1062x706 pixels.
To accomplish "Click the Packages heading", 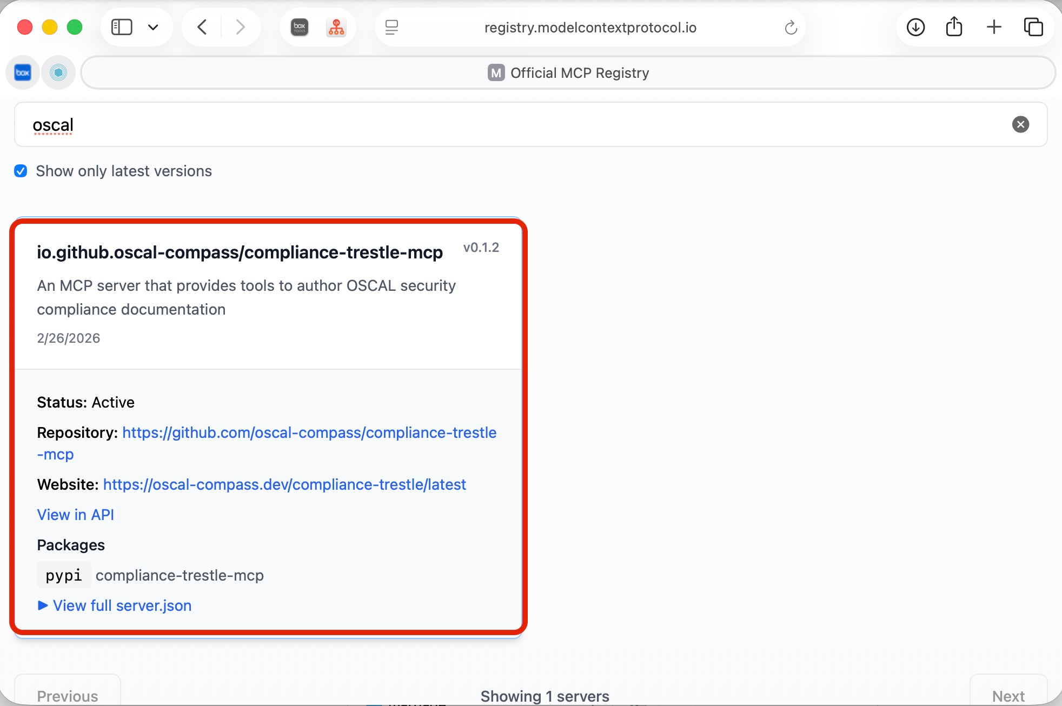I will (x=71, y=545).
